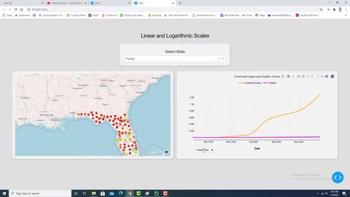This screenshot has width=350, height=197.
Task: Select the Pan tool in chart modebar
Action: pos(293,77)
